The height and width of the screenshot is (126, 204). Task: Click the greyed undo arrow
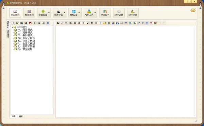[160, 23]
